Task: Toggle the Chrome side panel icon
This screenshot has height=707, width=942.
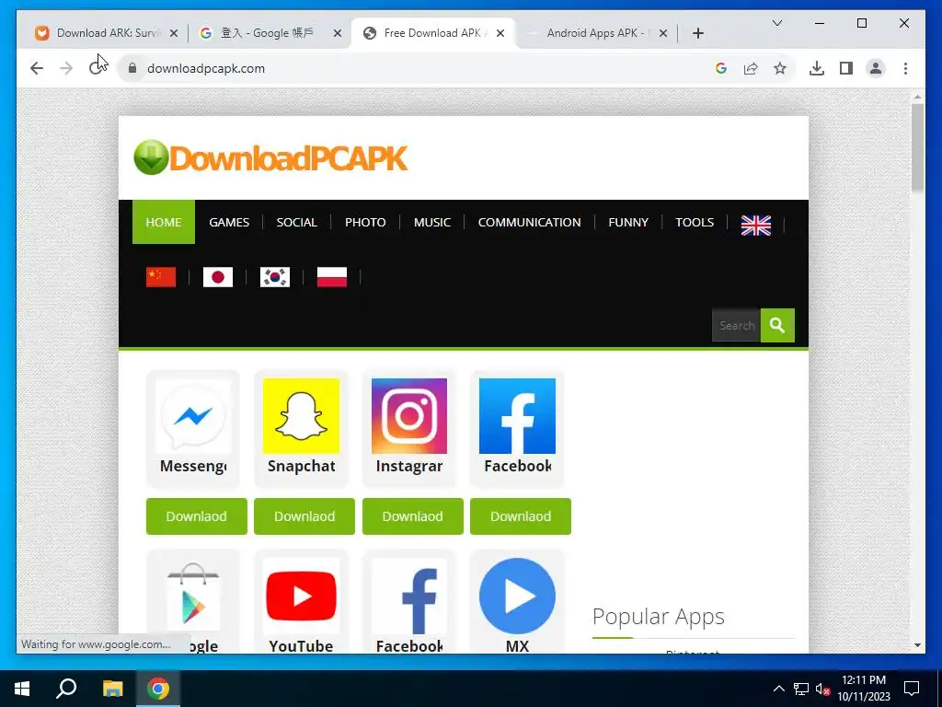Action: tap(846, 68)
